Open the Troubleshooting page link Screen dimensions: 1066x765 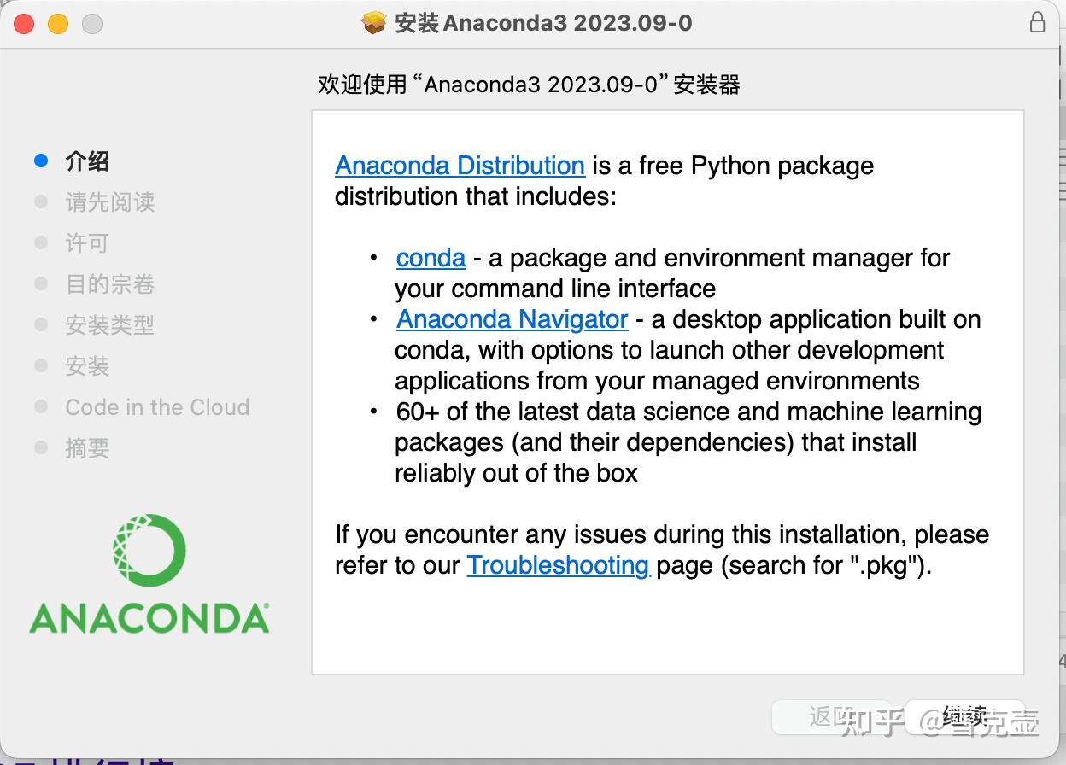pyautogui.click(x=558, y=565)
